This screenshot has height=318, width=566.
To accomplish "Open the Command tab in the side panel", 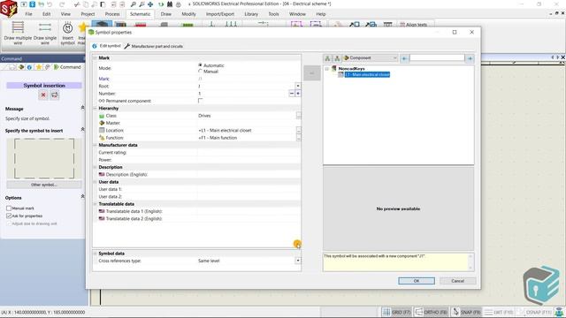I will (67, 67).
